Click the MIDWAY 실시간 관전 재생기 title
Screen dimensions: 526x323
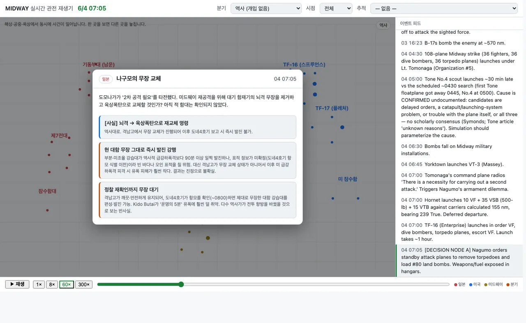pos(39,8)
